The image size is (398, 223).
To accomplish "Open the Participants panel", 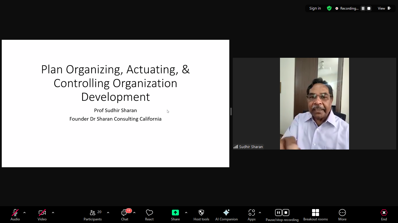I will coord(93,215).
